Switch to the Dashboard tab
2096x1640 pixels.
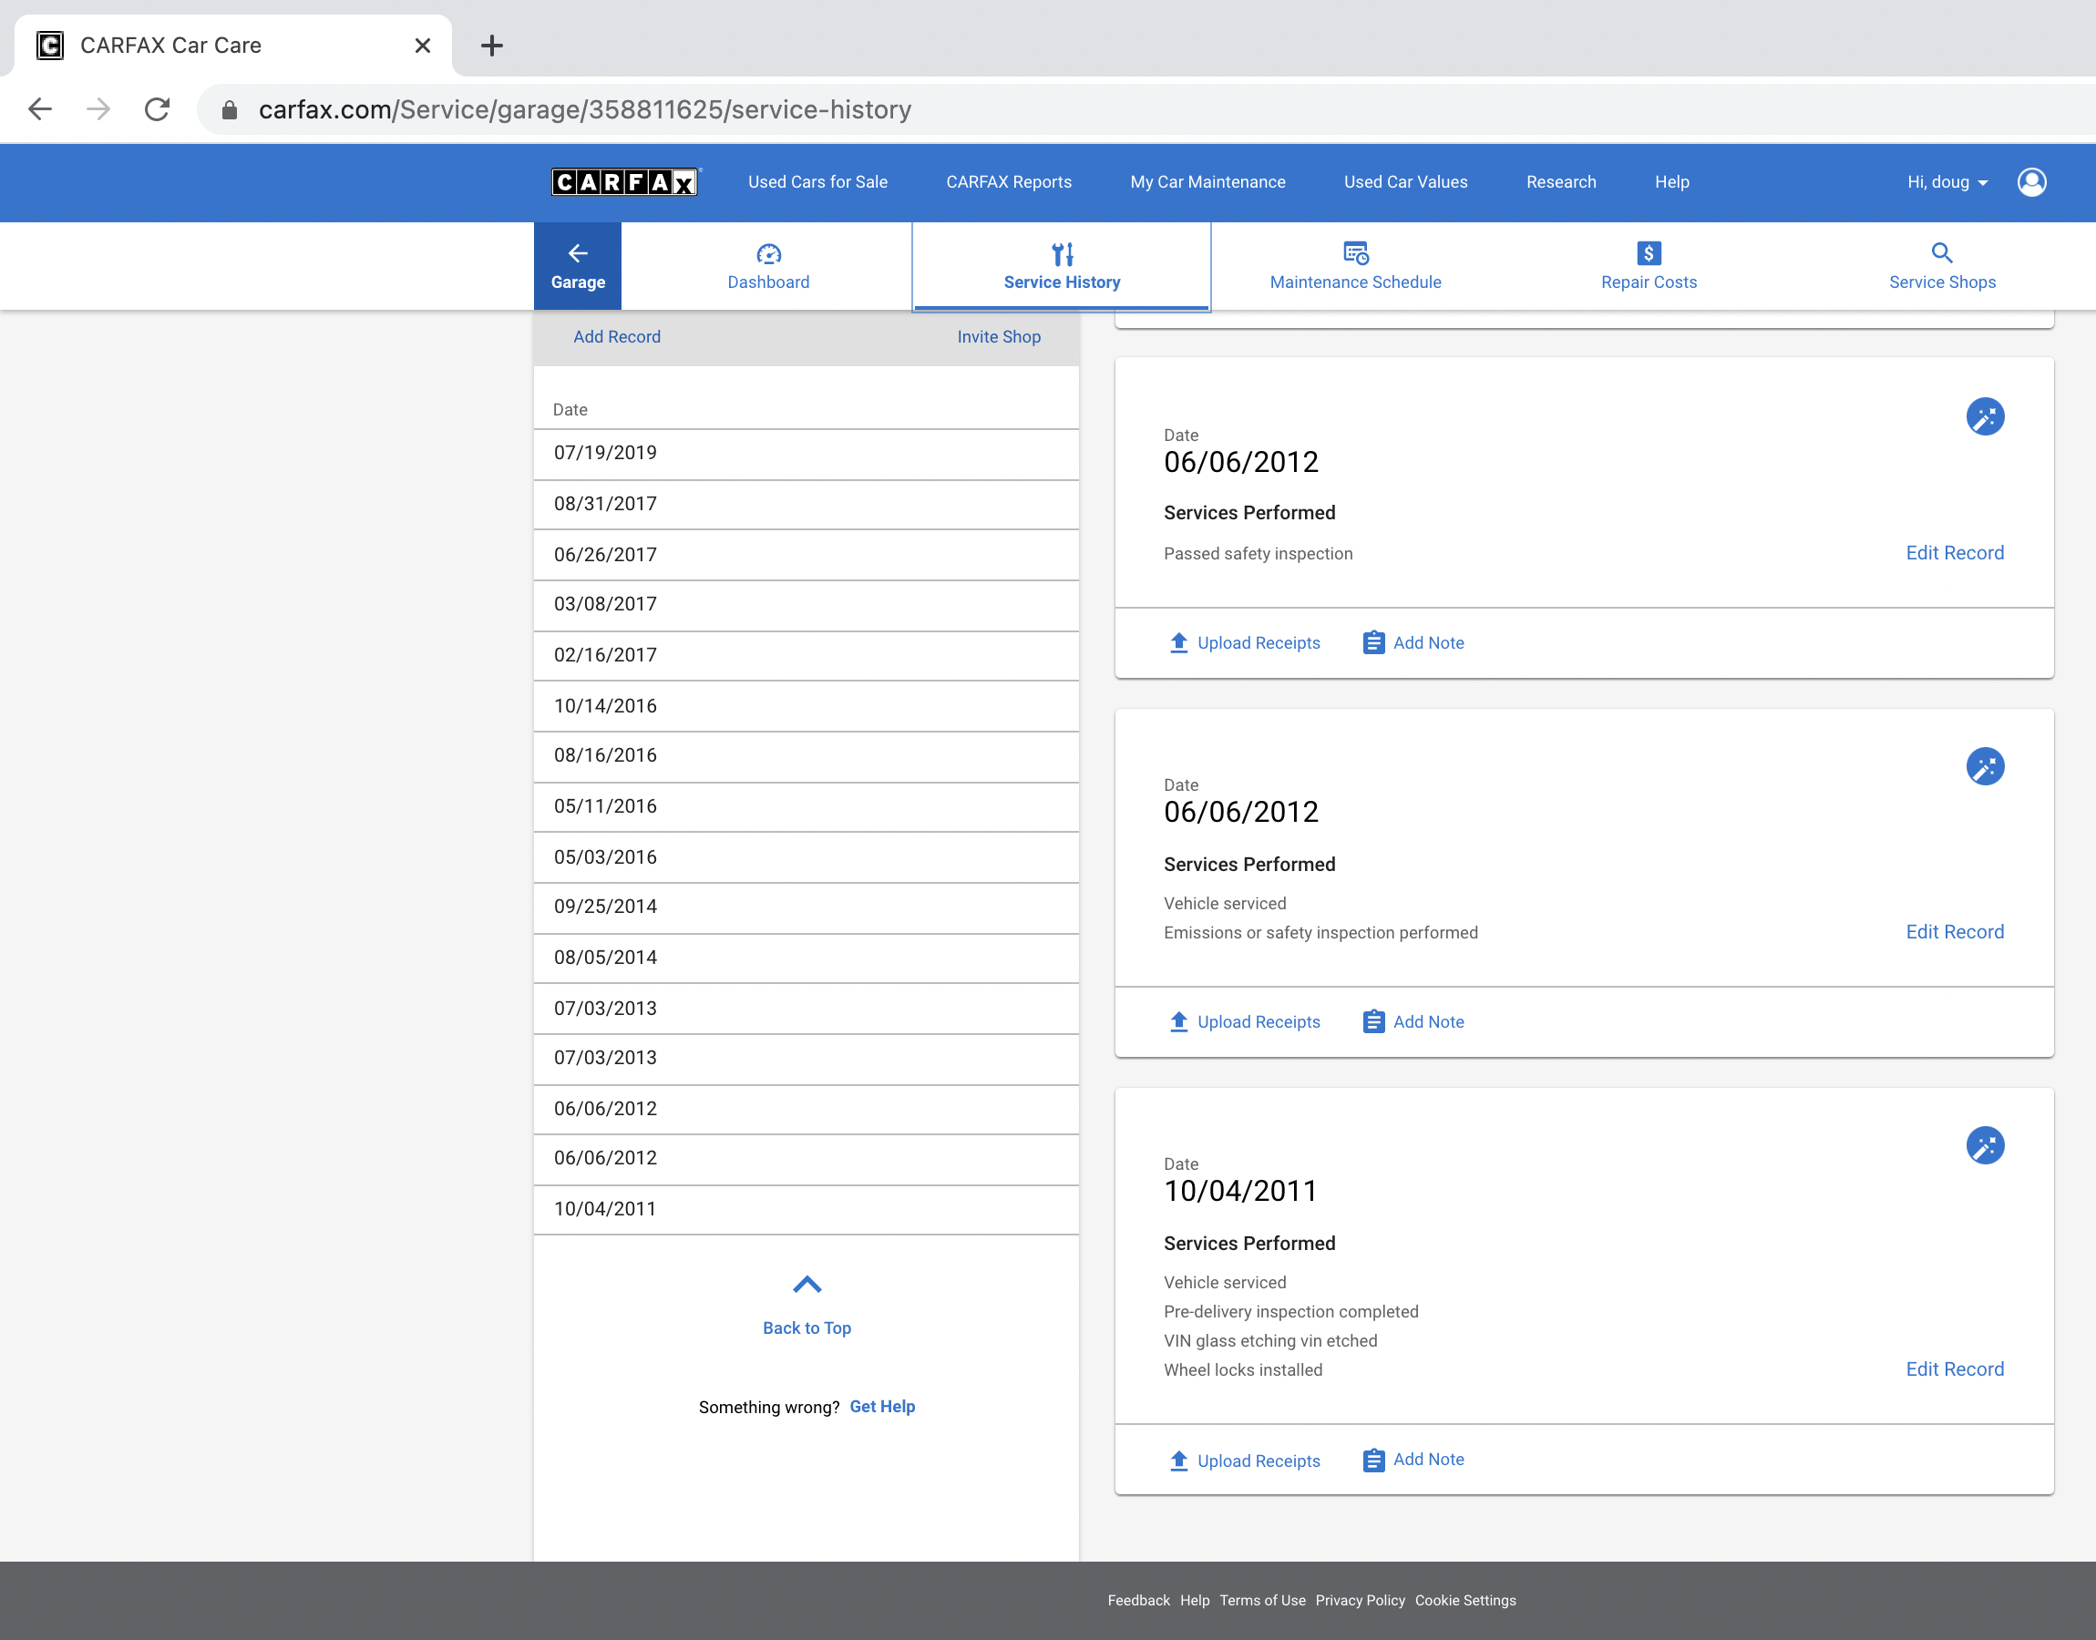768,266
